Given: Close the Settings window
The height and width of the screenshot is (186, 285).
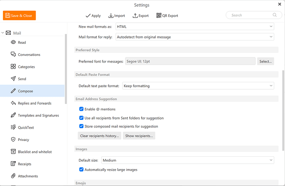Looking at the screenshot, I should click(x=280, y=4).
